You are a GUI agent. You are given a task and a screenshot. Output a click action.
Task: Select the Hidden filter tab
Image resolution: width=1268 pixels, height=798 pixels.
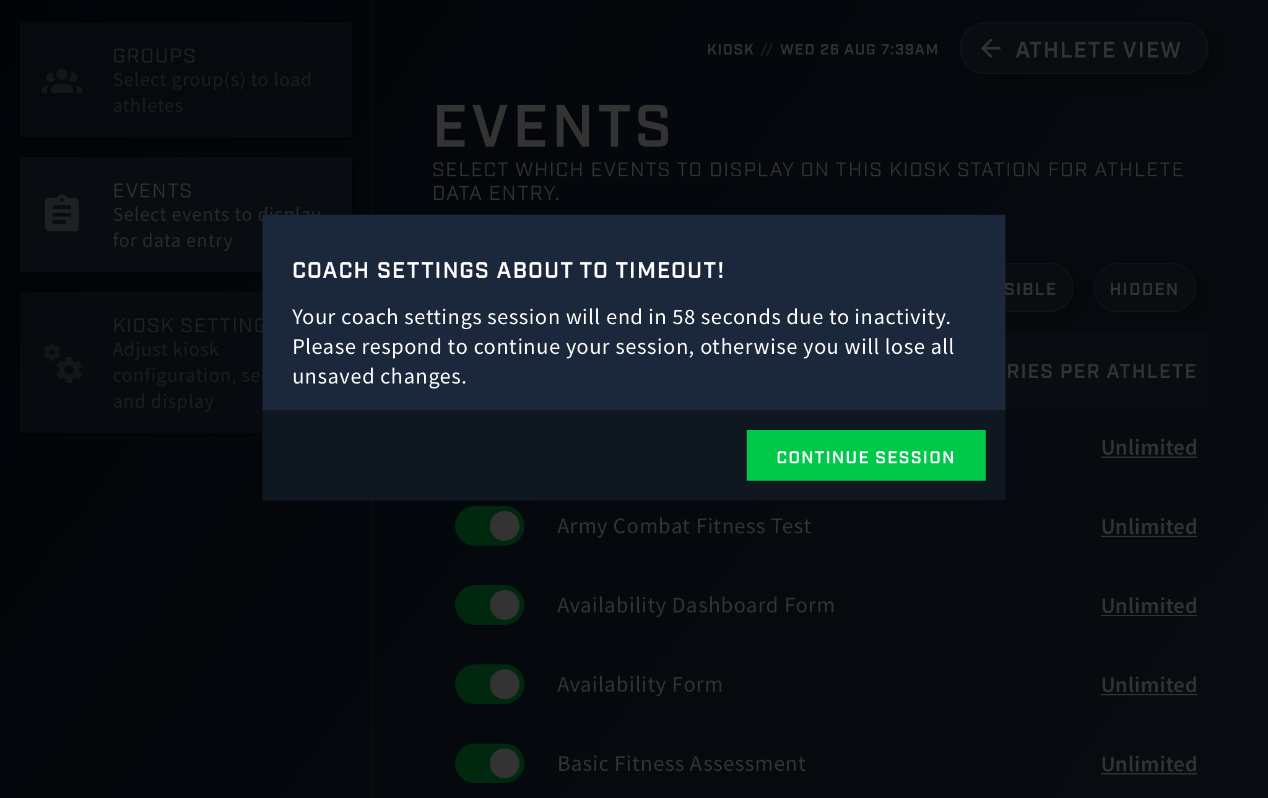[1144, 288]
